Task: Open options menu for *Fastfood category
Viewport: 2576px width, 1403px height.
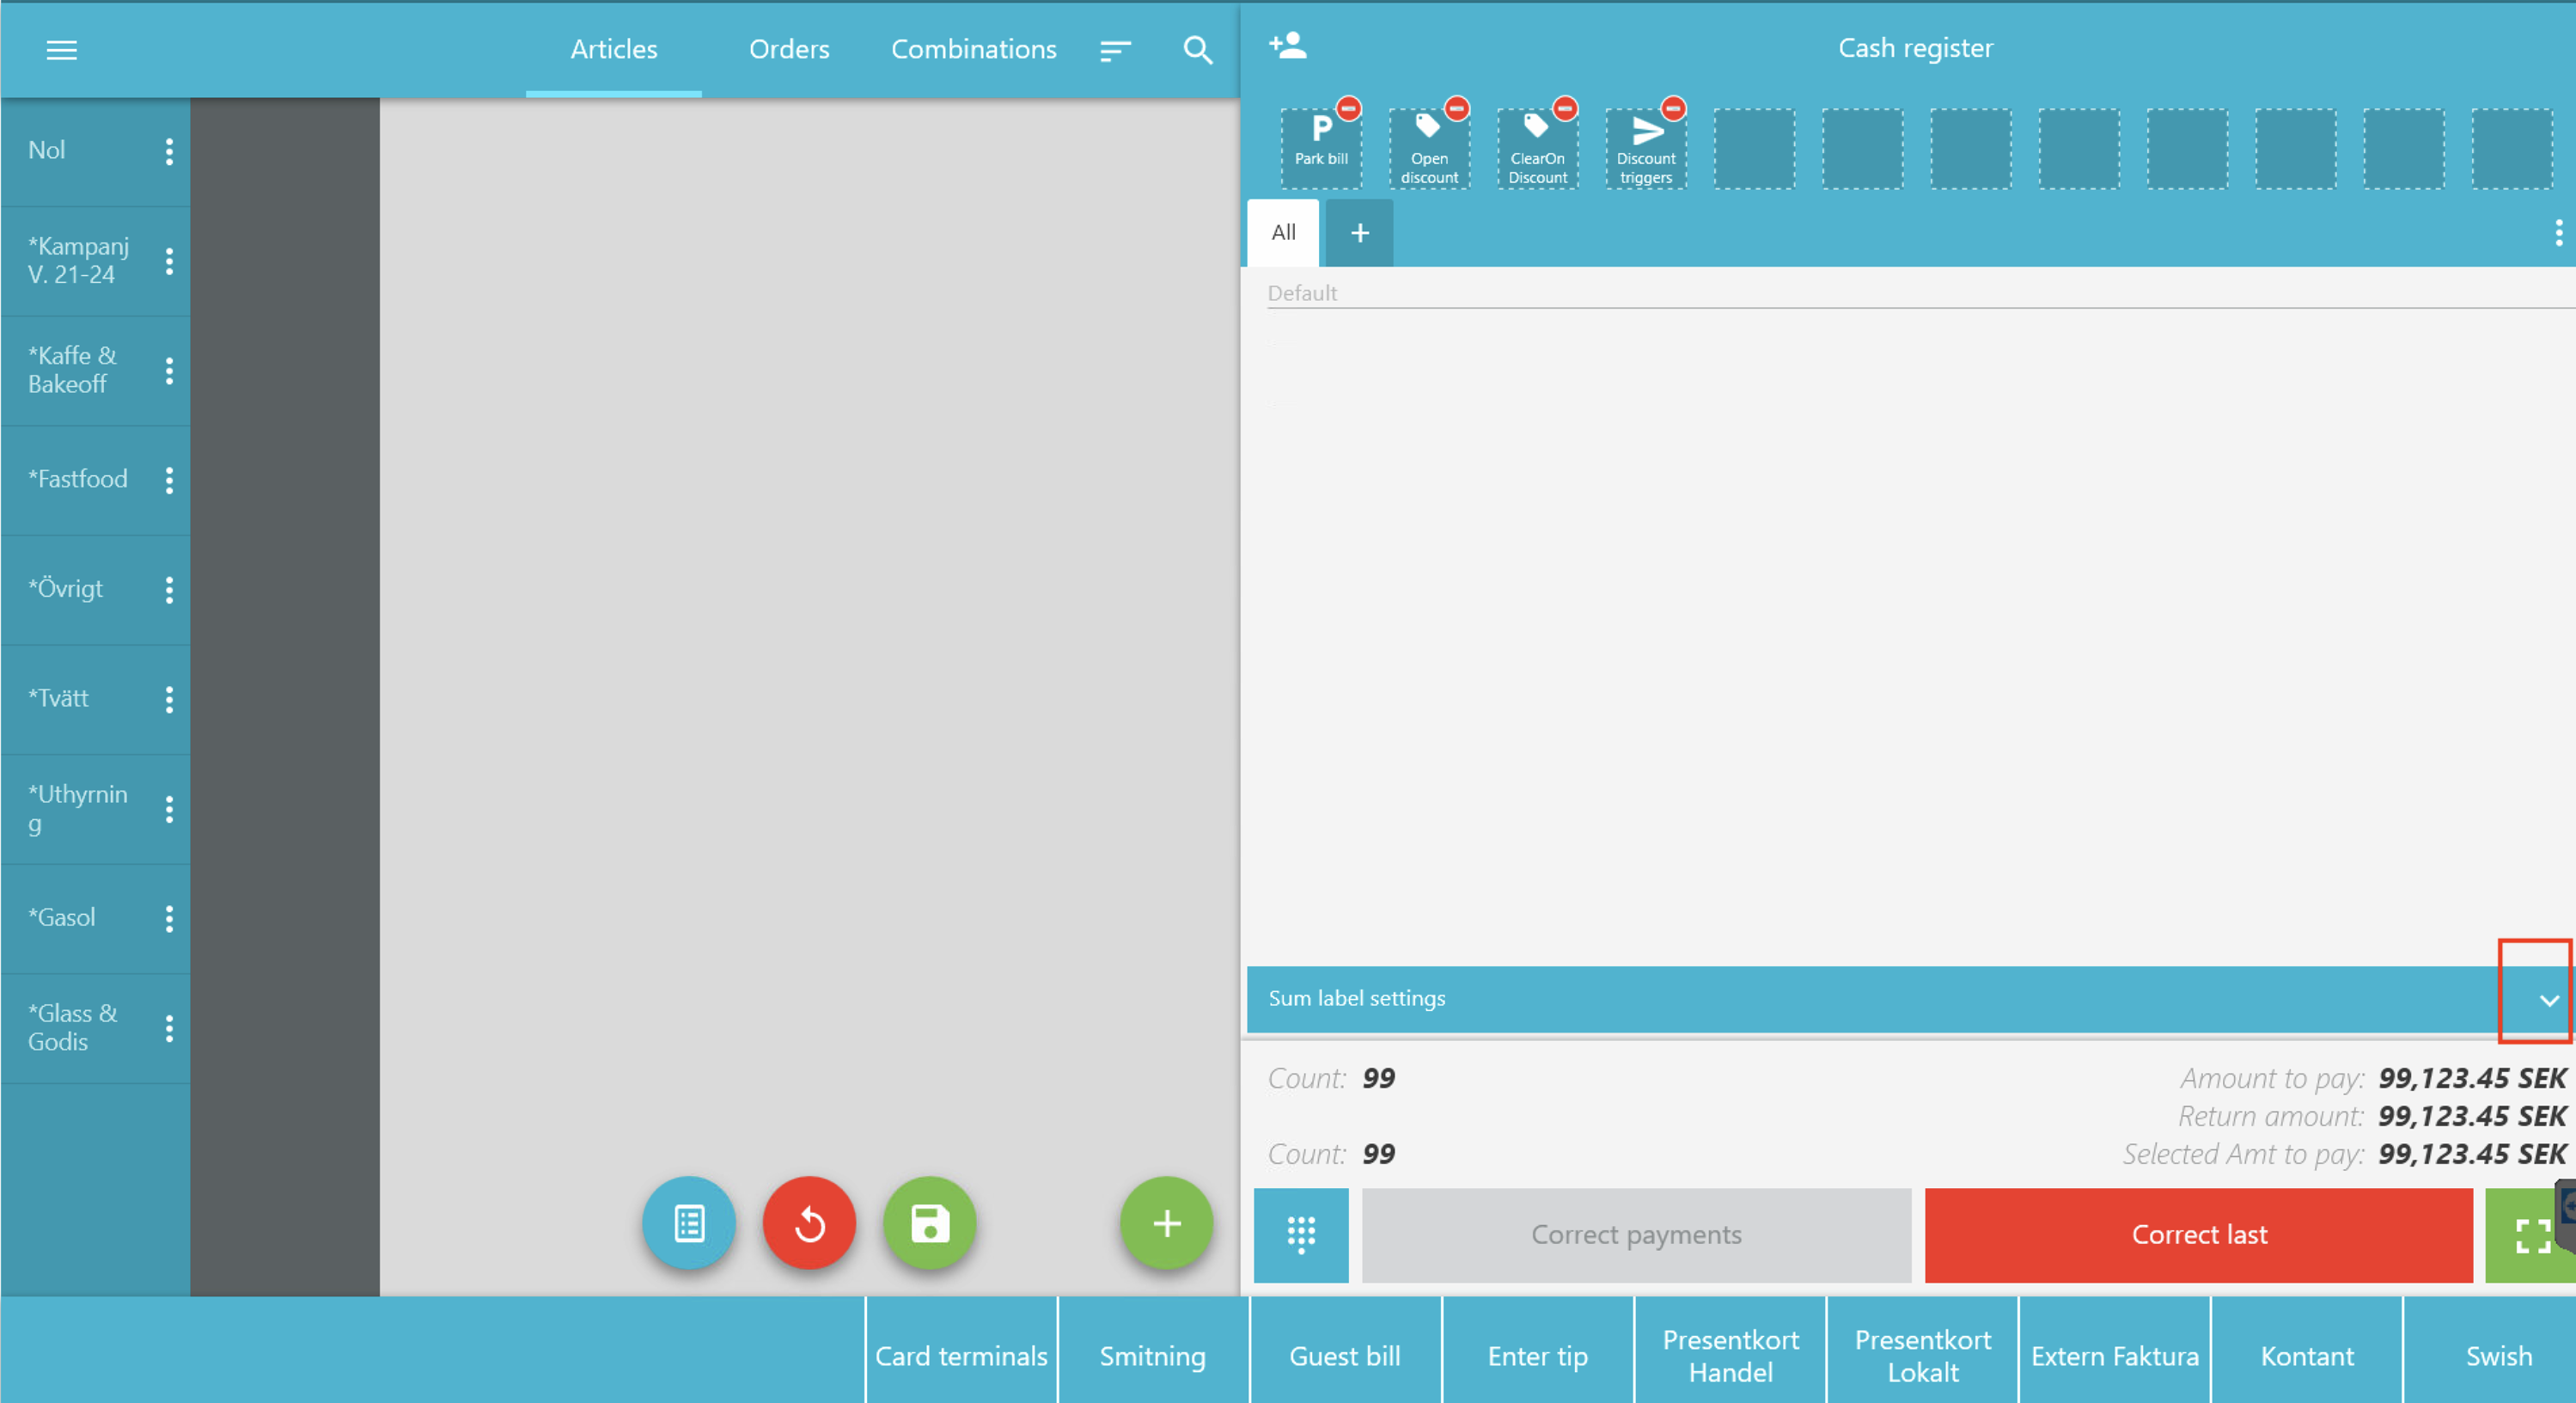Action: 169,481
